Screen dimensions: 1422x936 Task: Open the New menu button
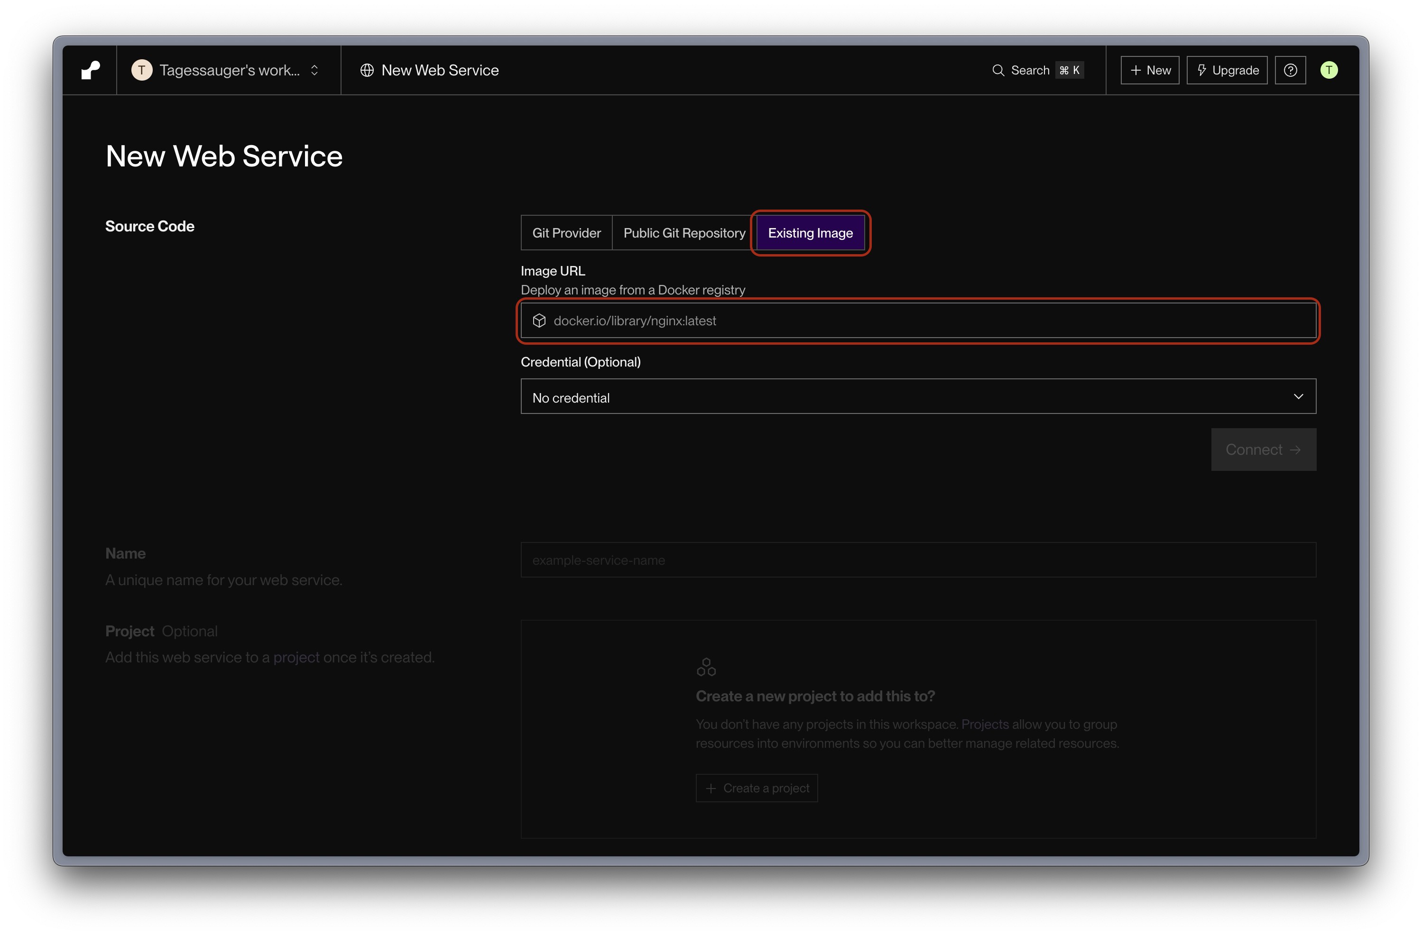pos(1150,70)
